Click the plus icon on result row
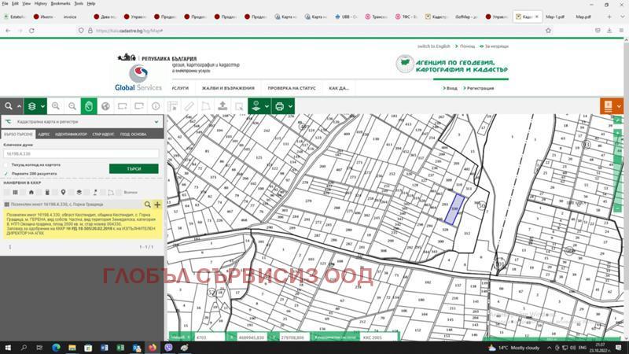Screen dimensions: 629x354 (157, 204)
